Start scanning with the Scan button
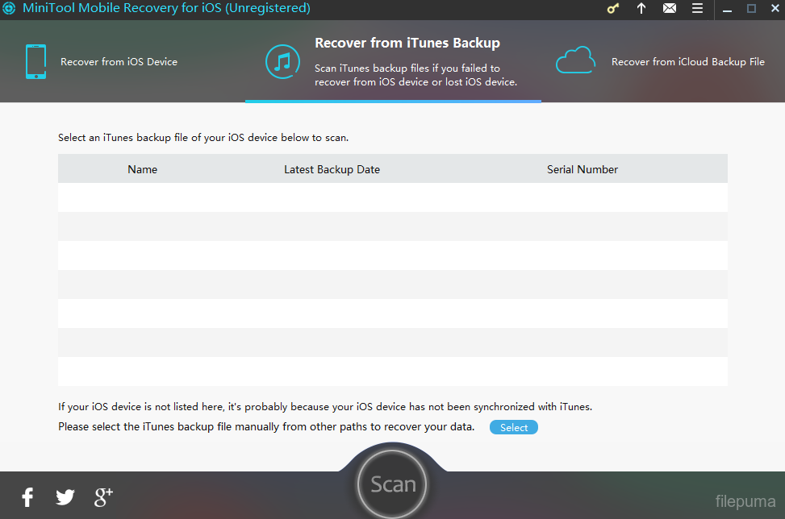Screen dimensions: 785x519 [393, 484]
